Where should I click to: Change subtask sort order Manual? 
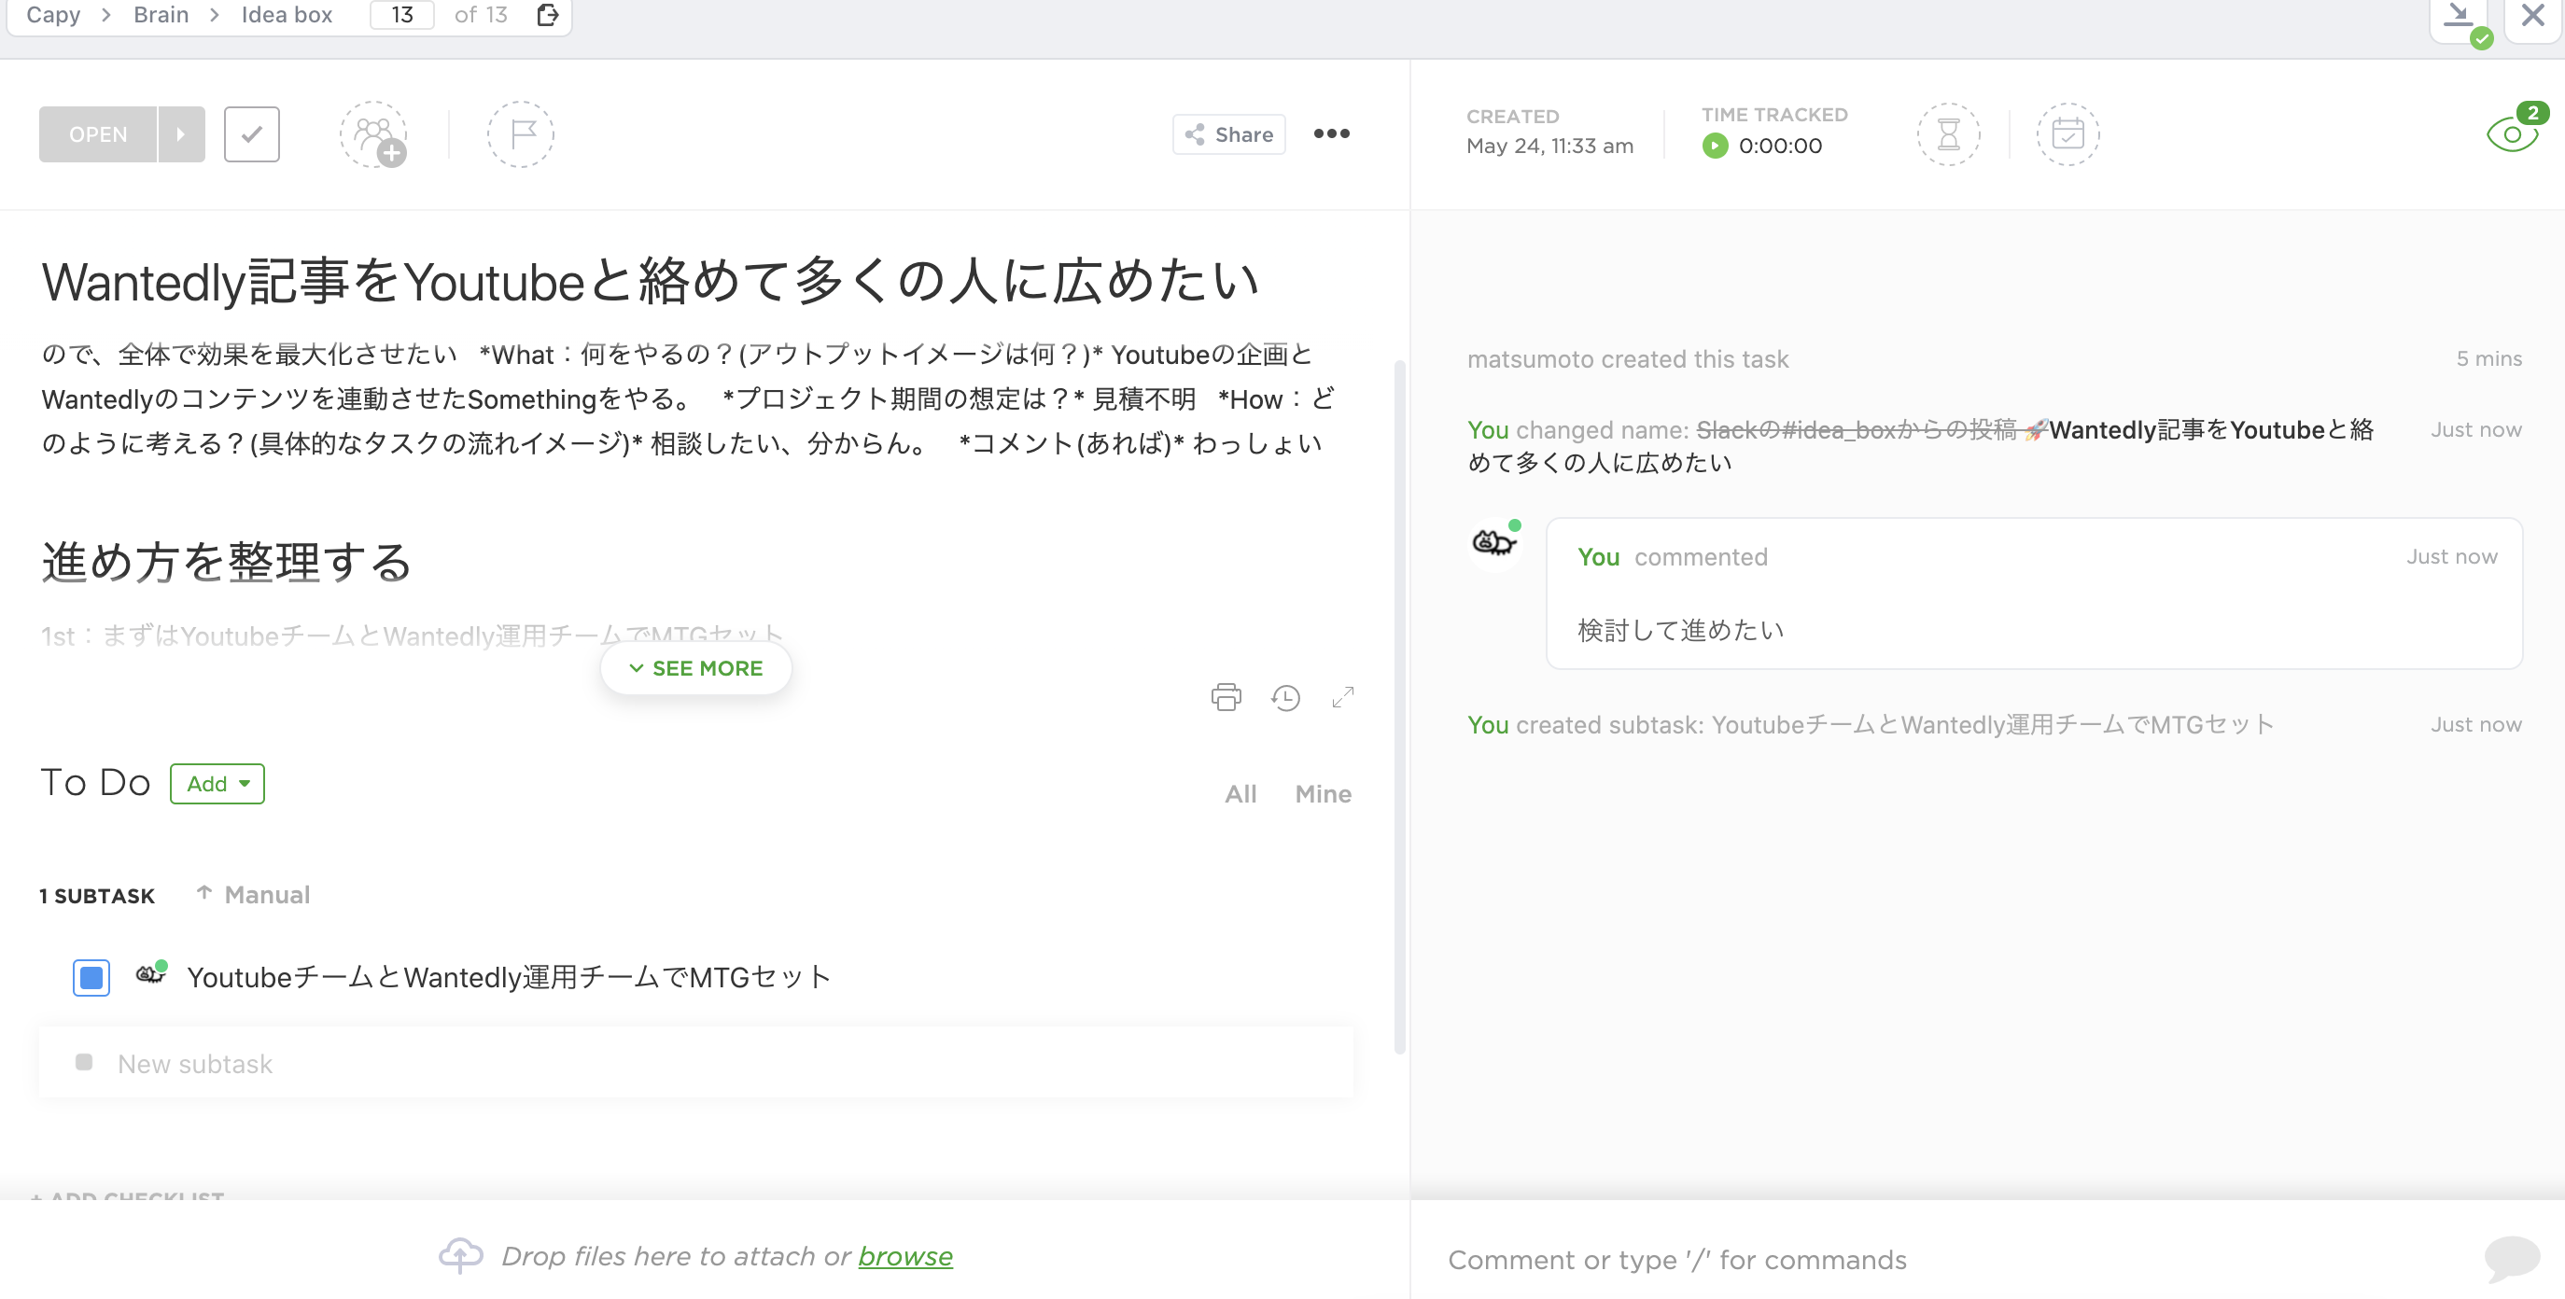(x=254, y=895)
